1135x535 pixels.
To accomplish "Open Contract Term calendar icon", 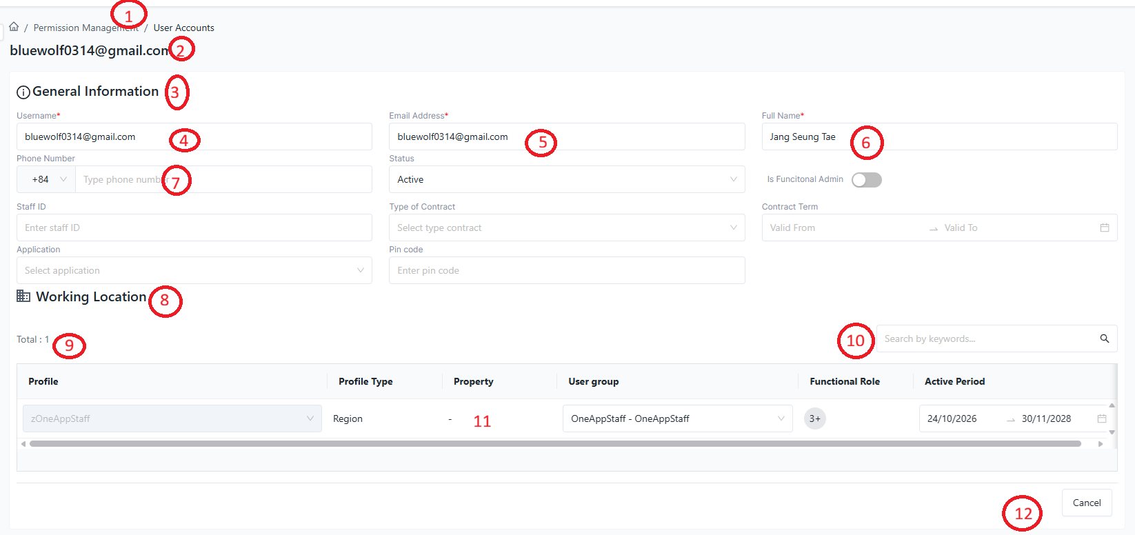I will 1104,228.
